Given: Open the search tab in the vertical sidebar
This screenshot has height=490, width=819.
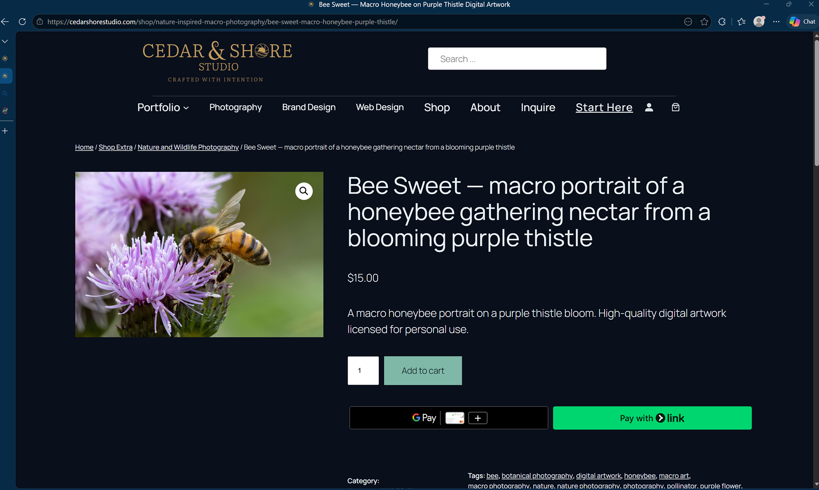Looking at the screenshot, I should click(x=5, y=93).
